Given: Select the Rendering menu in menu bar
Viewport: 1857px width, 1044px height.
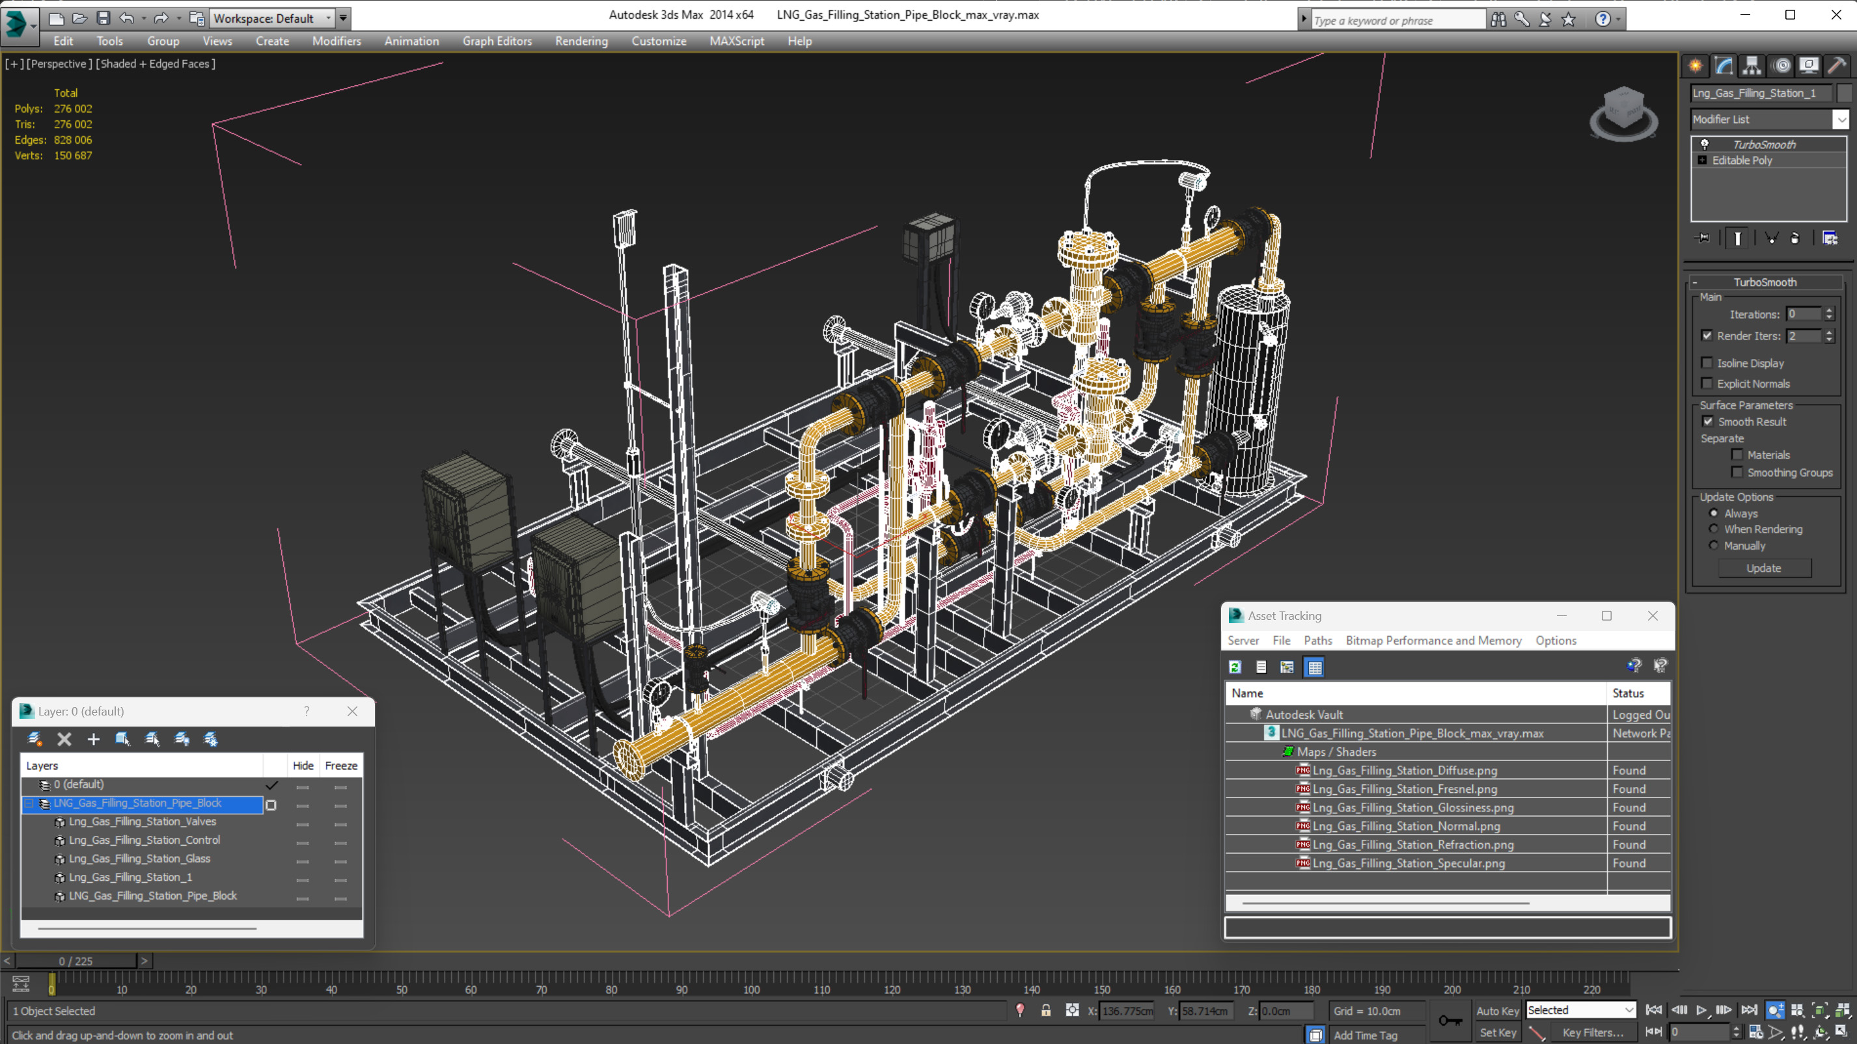Looking at the screenshot, I should click(582, 41).
